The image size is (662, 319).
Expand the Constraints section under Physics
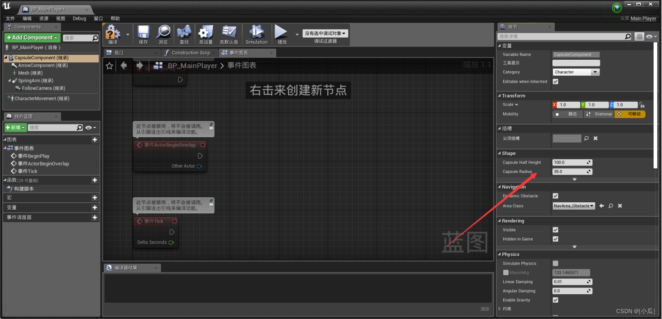[x=500, y=309]
